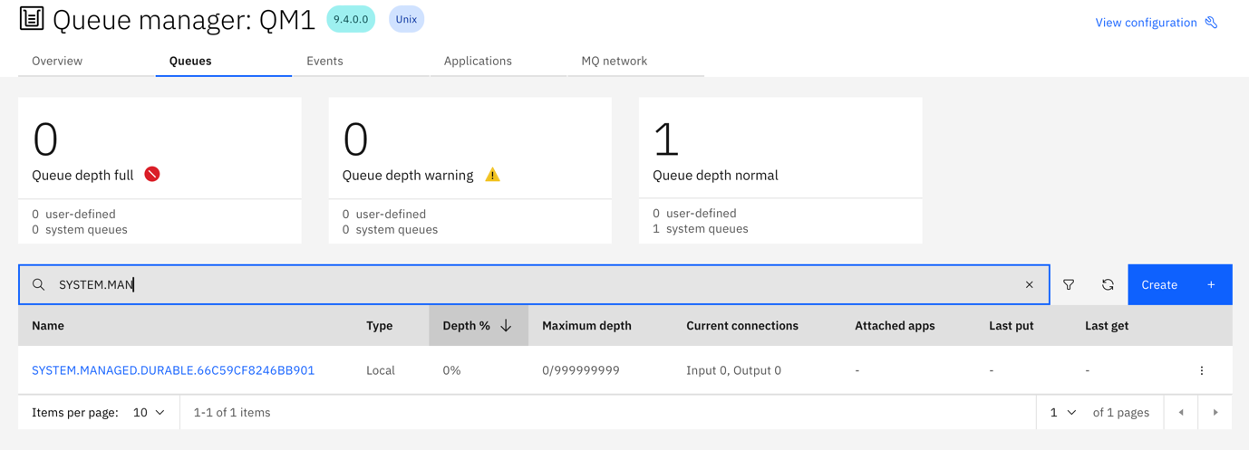Viewport: 1249px width, 450px height.
Task: Open the SYSTEM.MANAGED.DURABLE queue link
Action: click(x=173, y=370)
